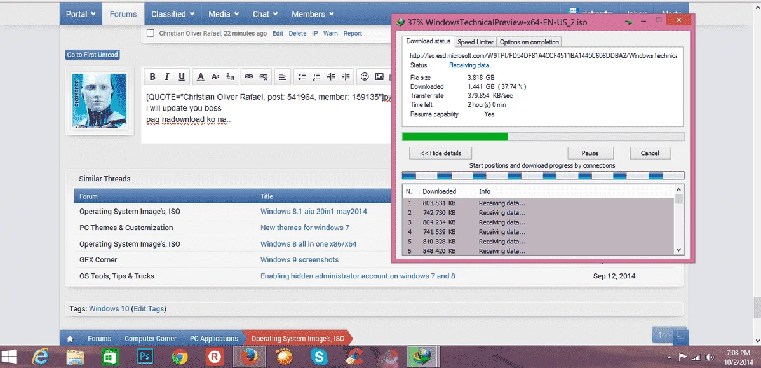Switch to the Forums tab
761x368 pixels.
pyautogui.click(x=123, y=14)
